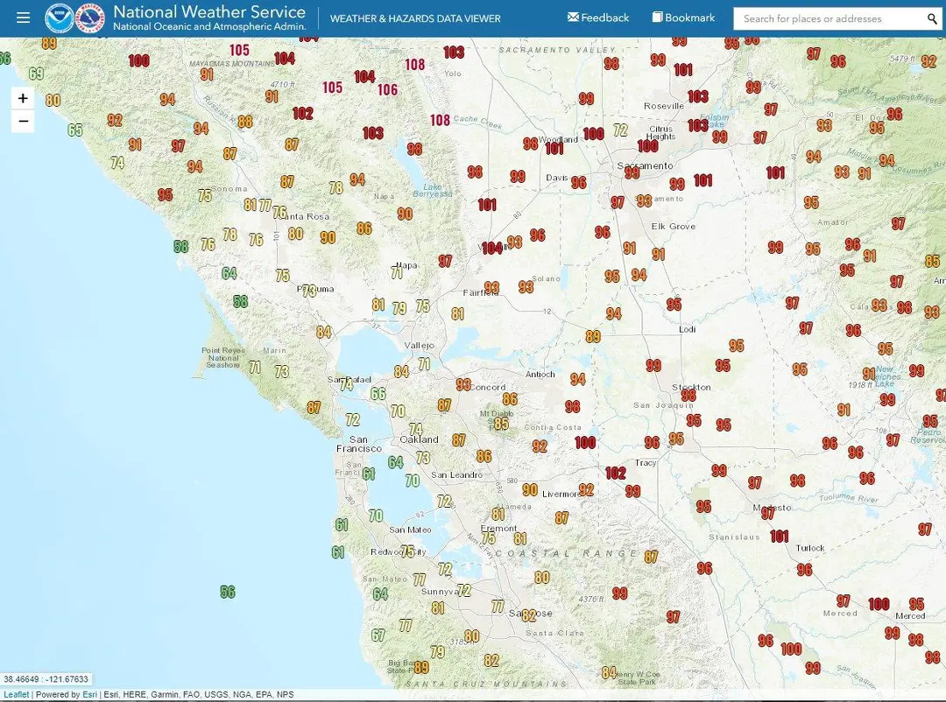Select the offshore 56 degree ocean marker
The image size is (946, 702).
coord(228,593)
